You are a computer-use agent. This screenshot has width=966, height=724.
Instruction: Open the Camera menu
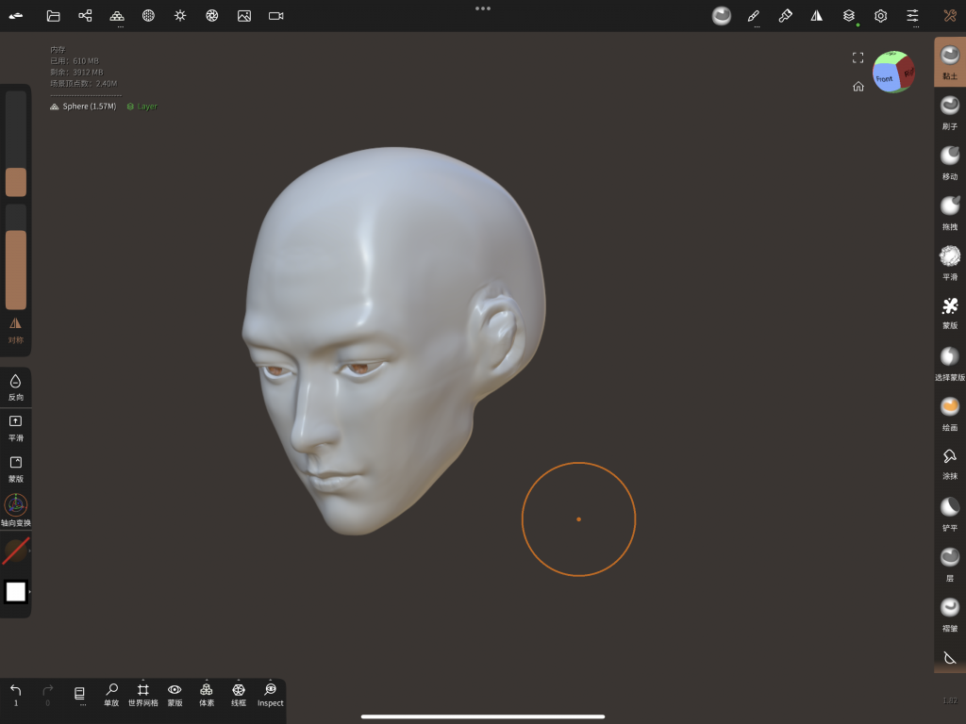(x=276, y=16)
